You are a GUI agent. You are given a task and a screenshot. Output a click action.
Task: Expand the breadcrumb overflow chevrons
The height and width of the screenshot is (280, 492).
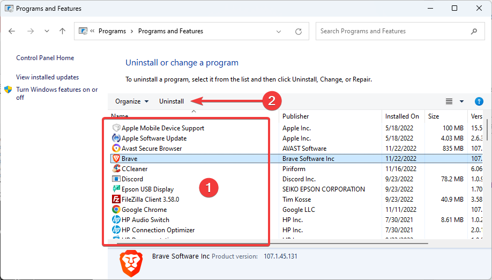[92, 31]
